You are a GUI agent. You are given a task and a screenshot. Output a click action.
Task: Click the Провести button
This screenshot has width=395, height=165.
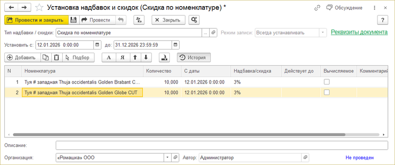(97, 20)
